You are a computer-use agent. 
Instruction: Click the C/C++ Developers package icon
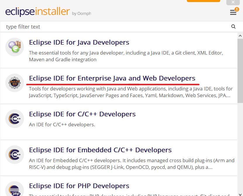tap(15, 118)
